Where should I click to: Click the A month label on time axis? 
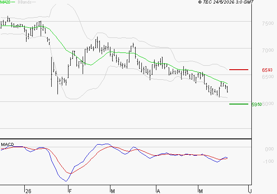(x=158, y=191)
